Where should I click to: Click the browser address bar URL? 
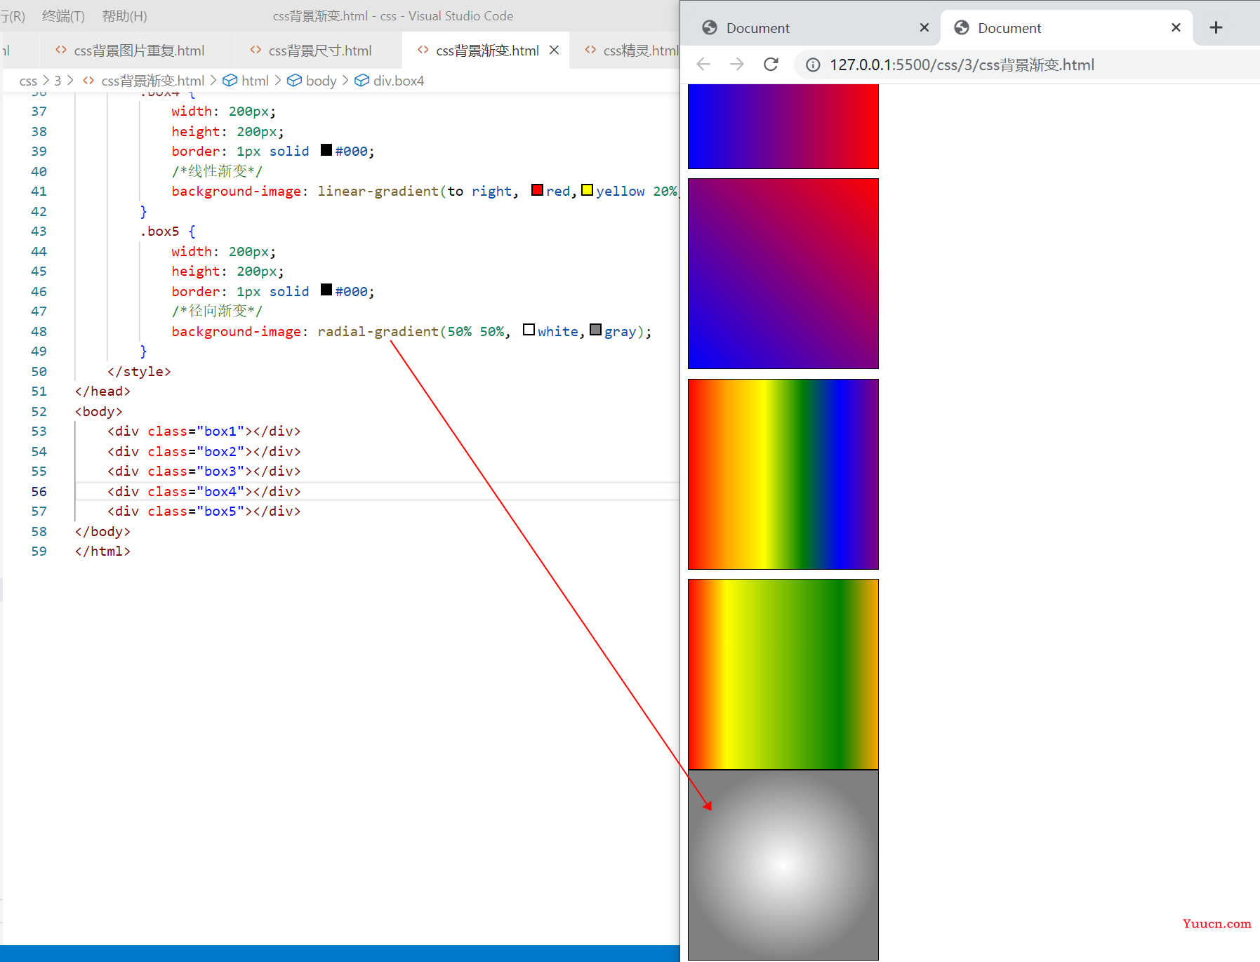(962, 65)
